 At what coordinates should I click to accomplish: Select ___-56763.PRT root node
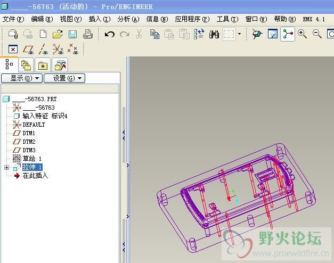tap(30, 99)
